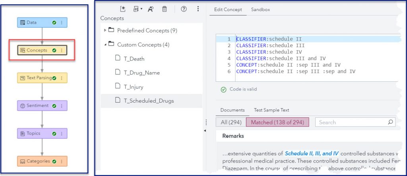Open the Concepts node options menu
The width and height of the screenshot is (407, 176).
(x=62, y=50)
